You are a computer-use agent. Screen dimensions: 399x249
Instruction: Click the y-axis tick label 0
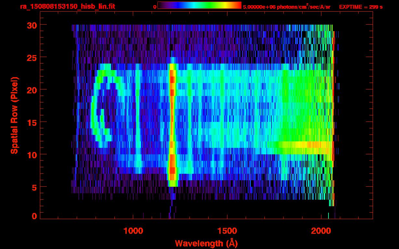coord(34,216)
